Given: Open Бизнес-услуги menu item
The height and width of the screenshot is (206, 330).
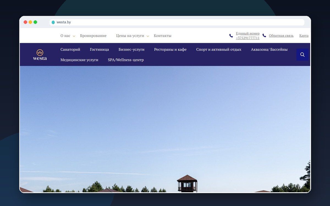Looking at the screenshot, I should tap(131, 49).
